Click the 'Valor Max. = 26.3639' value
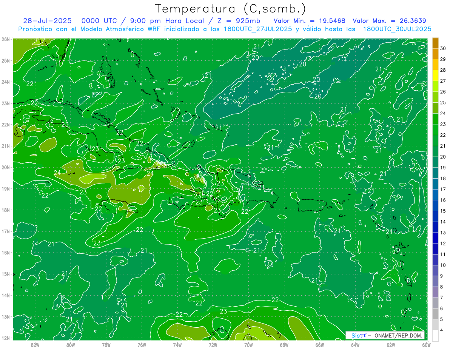Image resolution: width=453 pixels, height=350 pixels. coord(390,21)
